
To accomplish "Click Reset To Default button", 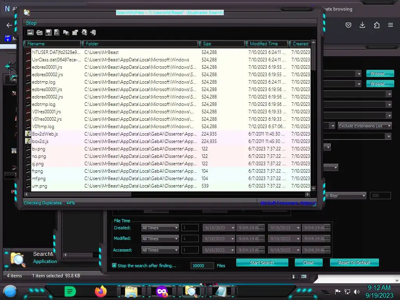I will (354, 263).
